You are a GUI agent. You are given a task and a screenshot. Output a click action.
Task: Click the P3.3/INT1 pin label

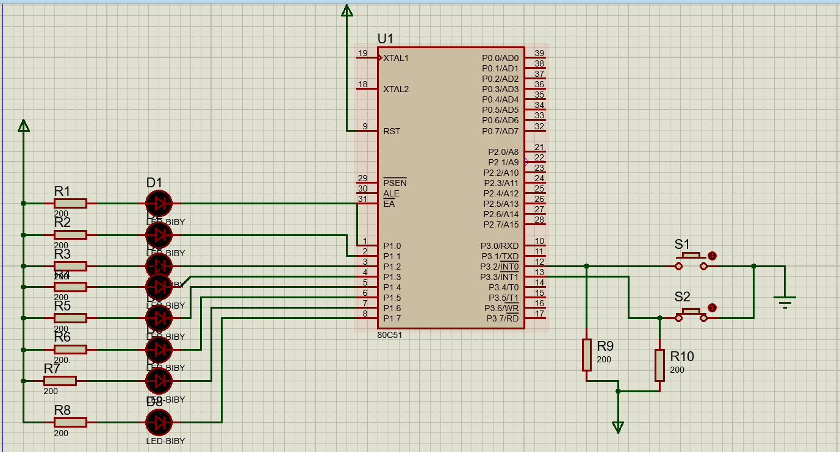(x=500, y=277)
